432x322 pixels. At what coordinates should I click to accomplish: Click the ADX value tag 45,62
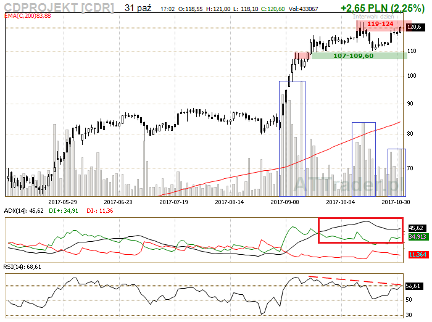click(416, 228)
